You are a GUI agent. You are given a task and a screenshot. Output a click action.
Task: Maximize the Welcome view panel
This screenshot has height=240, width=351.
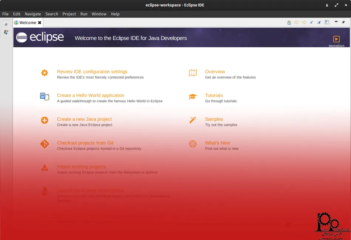tap(344, 22)
